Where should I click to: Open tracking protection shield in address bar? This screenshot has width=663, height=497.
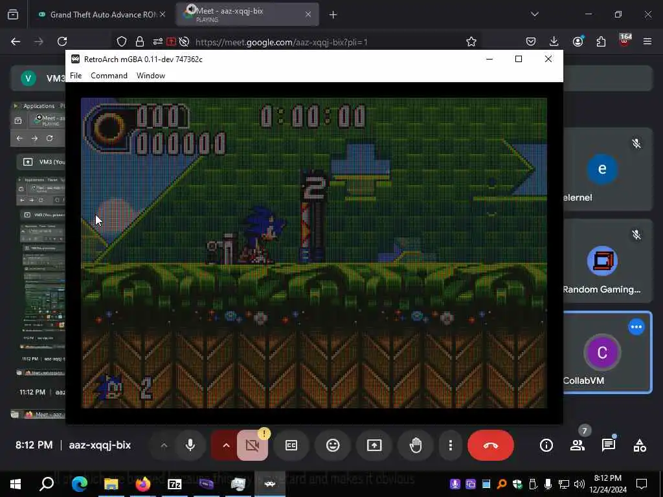coord(122,41)
